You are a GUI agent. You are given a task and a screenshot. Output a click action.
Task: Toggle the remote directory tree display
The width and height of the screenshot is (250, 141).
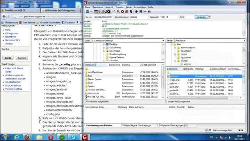tap(104, 12)
